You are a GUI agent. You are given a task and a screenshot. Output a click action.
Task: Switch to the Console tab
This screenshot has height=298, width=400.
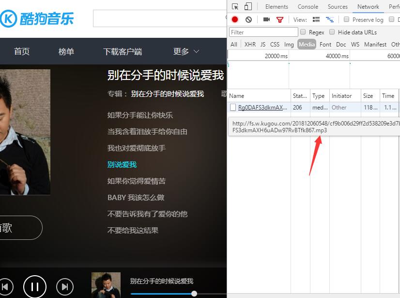point(308,6)
